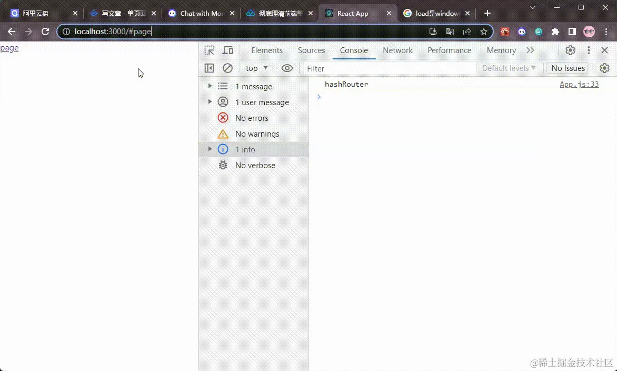This screenshot has width=617, height=371.
Task: Toggle device toolbar icon
Action: point(228,50)
